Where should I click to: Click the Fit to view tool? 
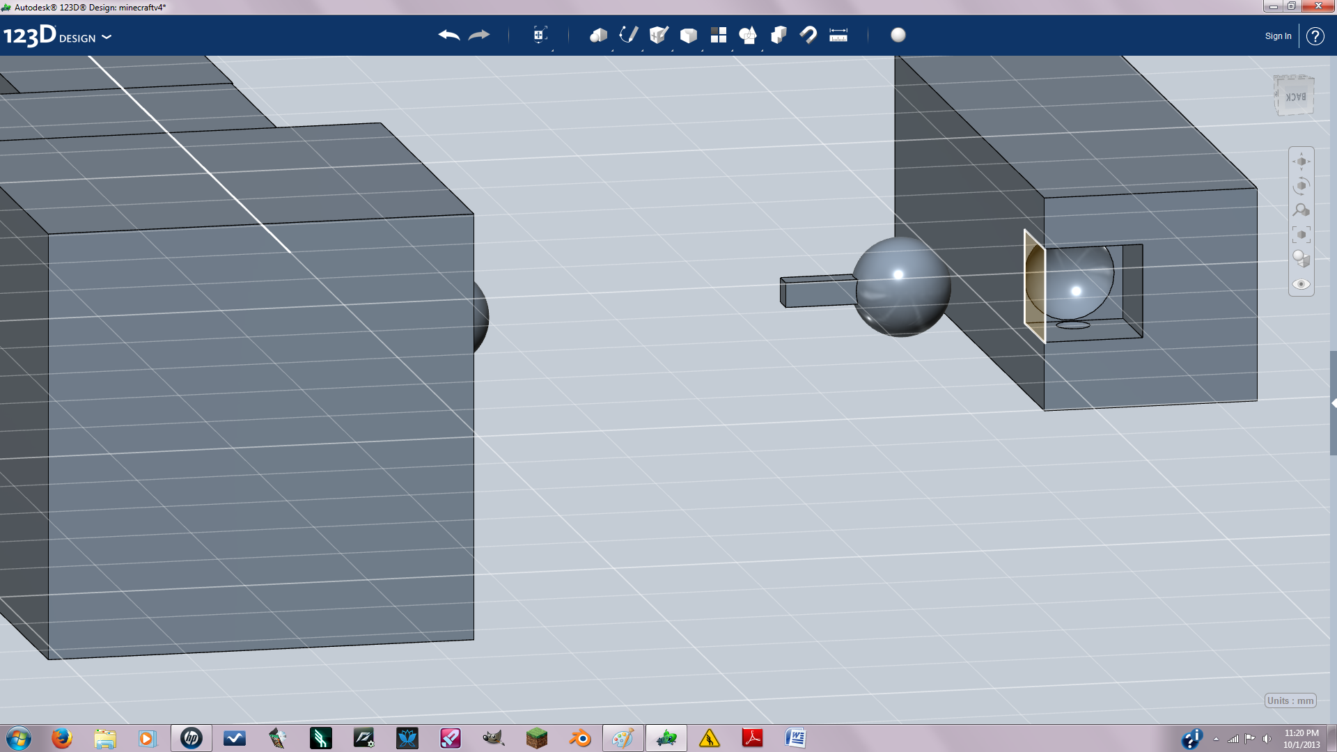(x=1301, y=235)
